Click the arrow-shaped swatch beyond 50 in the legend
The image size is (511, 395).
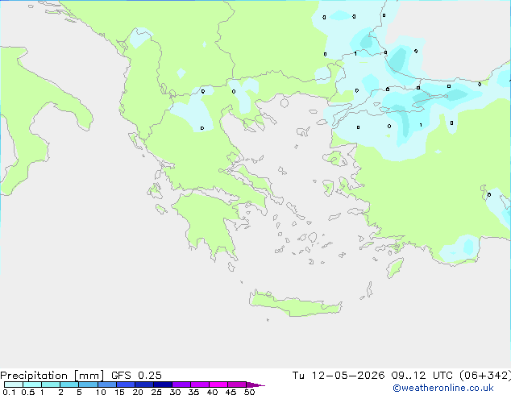[x=255, y=385]
